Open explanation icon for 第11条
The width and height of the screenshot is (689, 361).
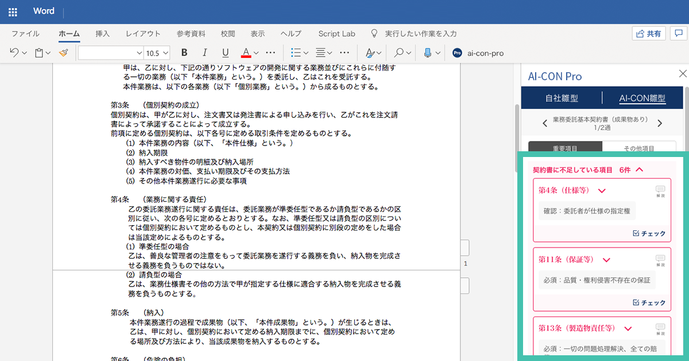pyautogui.click(x=660, y=261)
